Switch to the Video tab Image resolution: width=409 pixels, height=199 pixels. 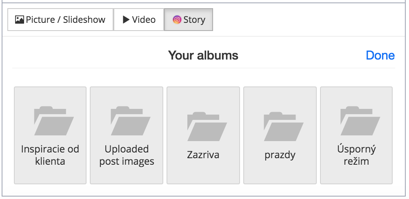point(139,20)
